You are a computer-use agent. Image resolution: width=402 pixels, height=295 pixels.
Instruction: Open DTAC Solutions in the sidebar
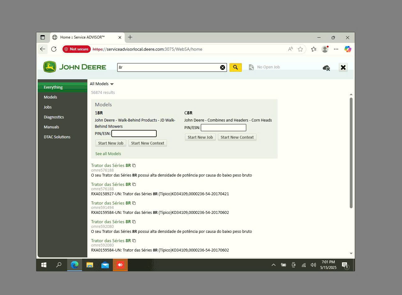tap(57, 137)
